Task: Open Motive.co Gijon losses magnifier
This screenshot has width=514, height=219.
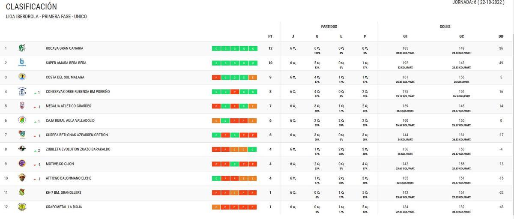Action: [x=366, y=164]
